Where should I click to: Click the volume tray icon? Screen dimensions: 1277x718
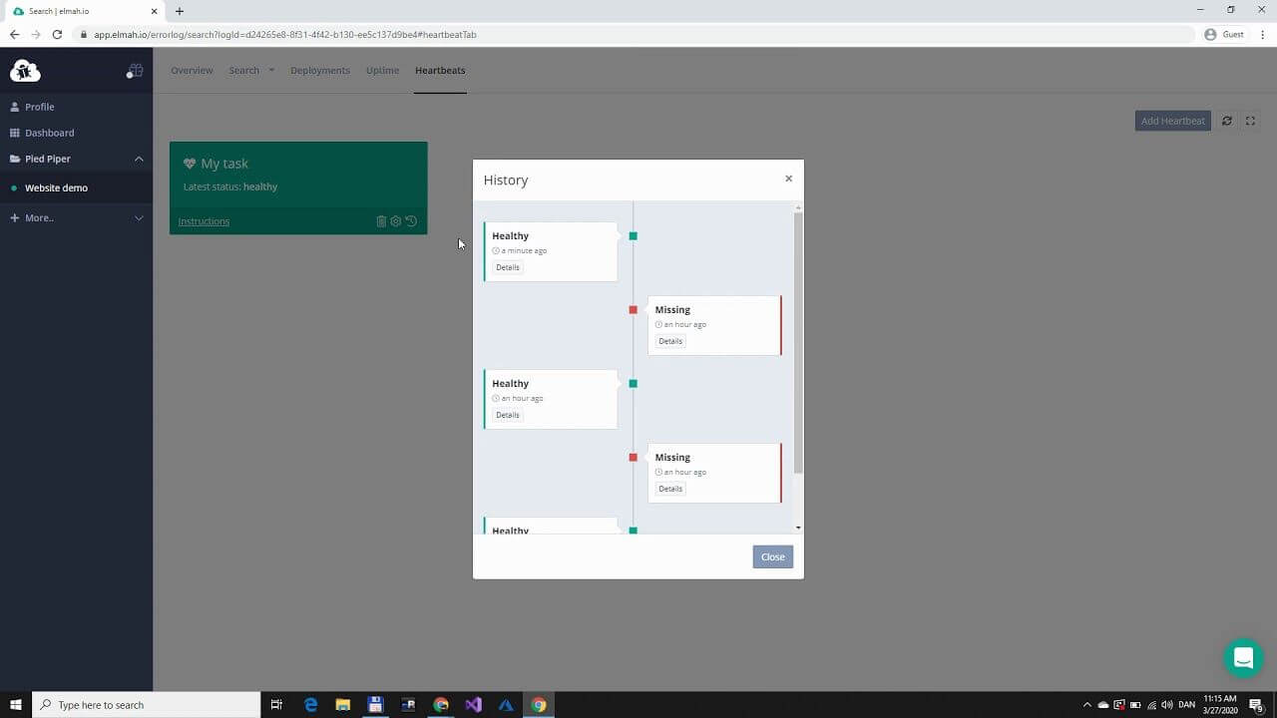click(x=1167, y=705)
